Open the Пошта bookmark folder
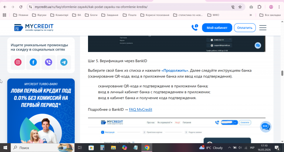284x152 pixels. point(129,15)
